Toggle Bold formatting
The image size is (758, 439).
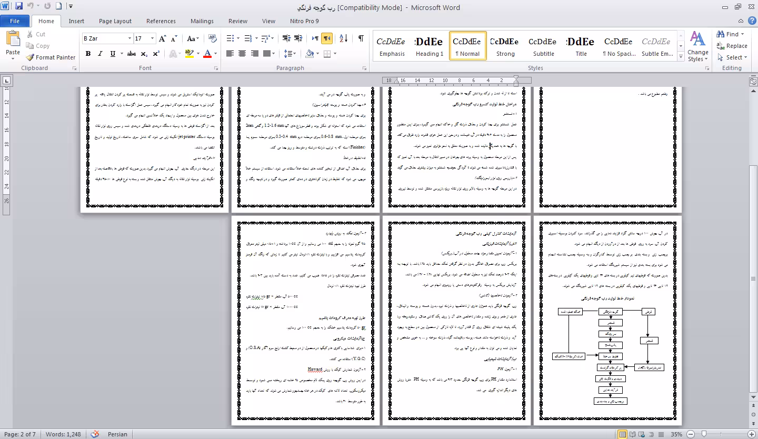(88, 54)
